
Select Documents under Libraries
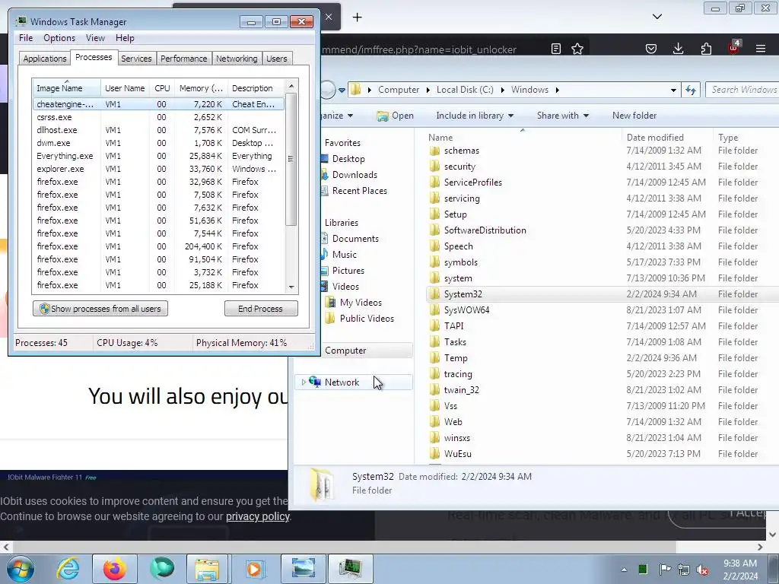355,238
